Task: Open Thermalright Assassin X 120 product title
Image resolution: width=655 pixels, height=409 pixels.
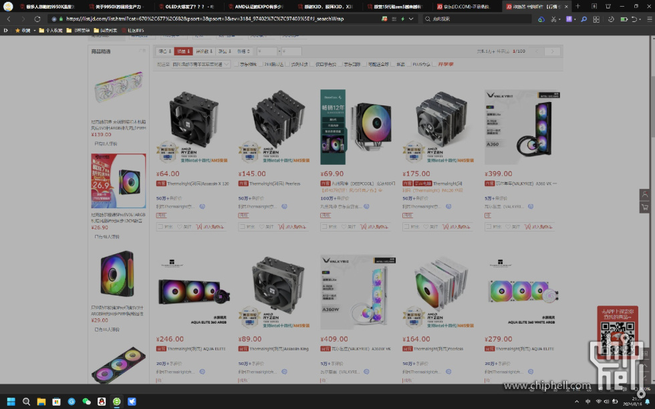Action: point(198,183)
